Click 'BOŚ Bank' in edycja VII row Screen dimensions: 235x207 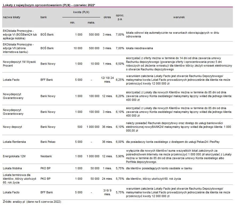point(47,48)
